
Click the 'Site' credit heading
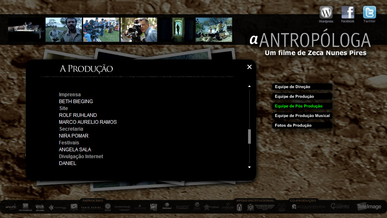(x=63, y=108)
